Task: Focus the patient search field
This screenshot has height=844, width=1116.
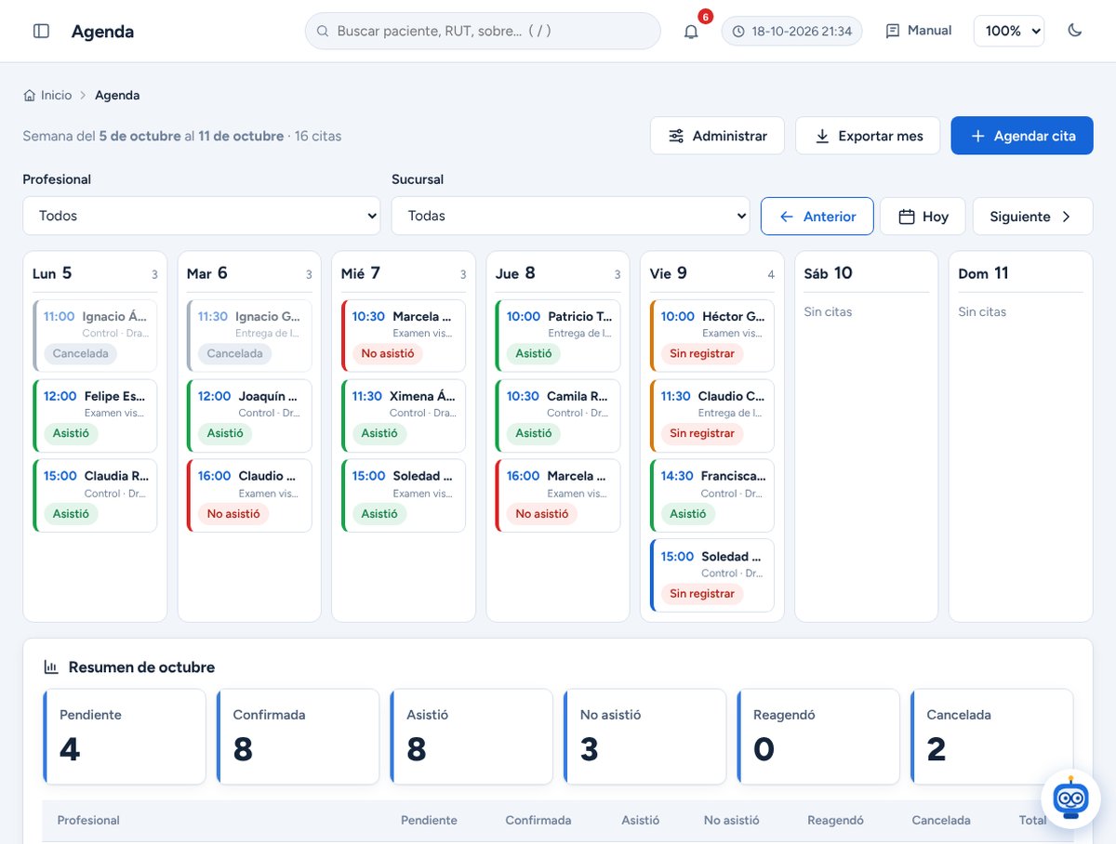Action: pos(483,31)
